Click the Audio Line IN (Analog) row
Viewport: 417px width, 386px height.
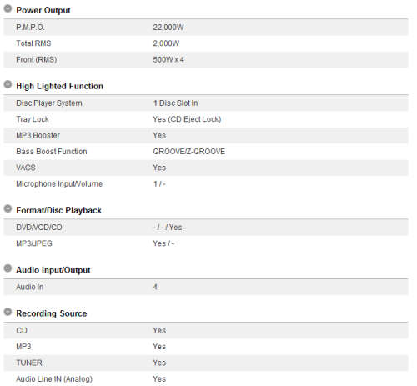tap(206, 378)
